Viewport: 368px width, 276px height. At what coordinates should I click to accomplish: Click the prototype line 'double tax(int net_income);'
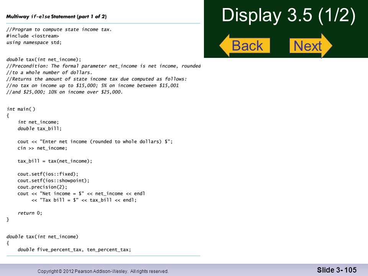coord(44,60)
